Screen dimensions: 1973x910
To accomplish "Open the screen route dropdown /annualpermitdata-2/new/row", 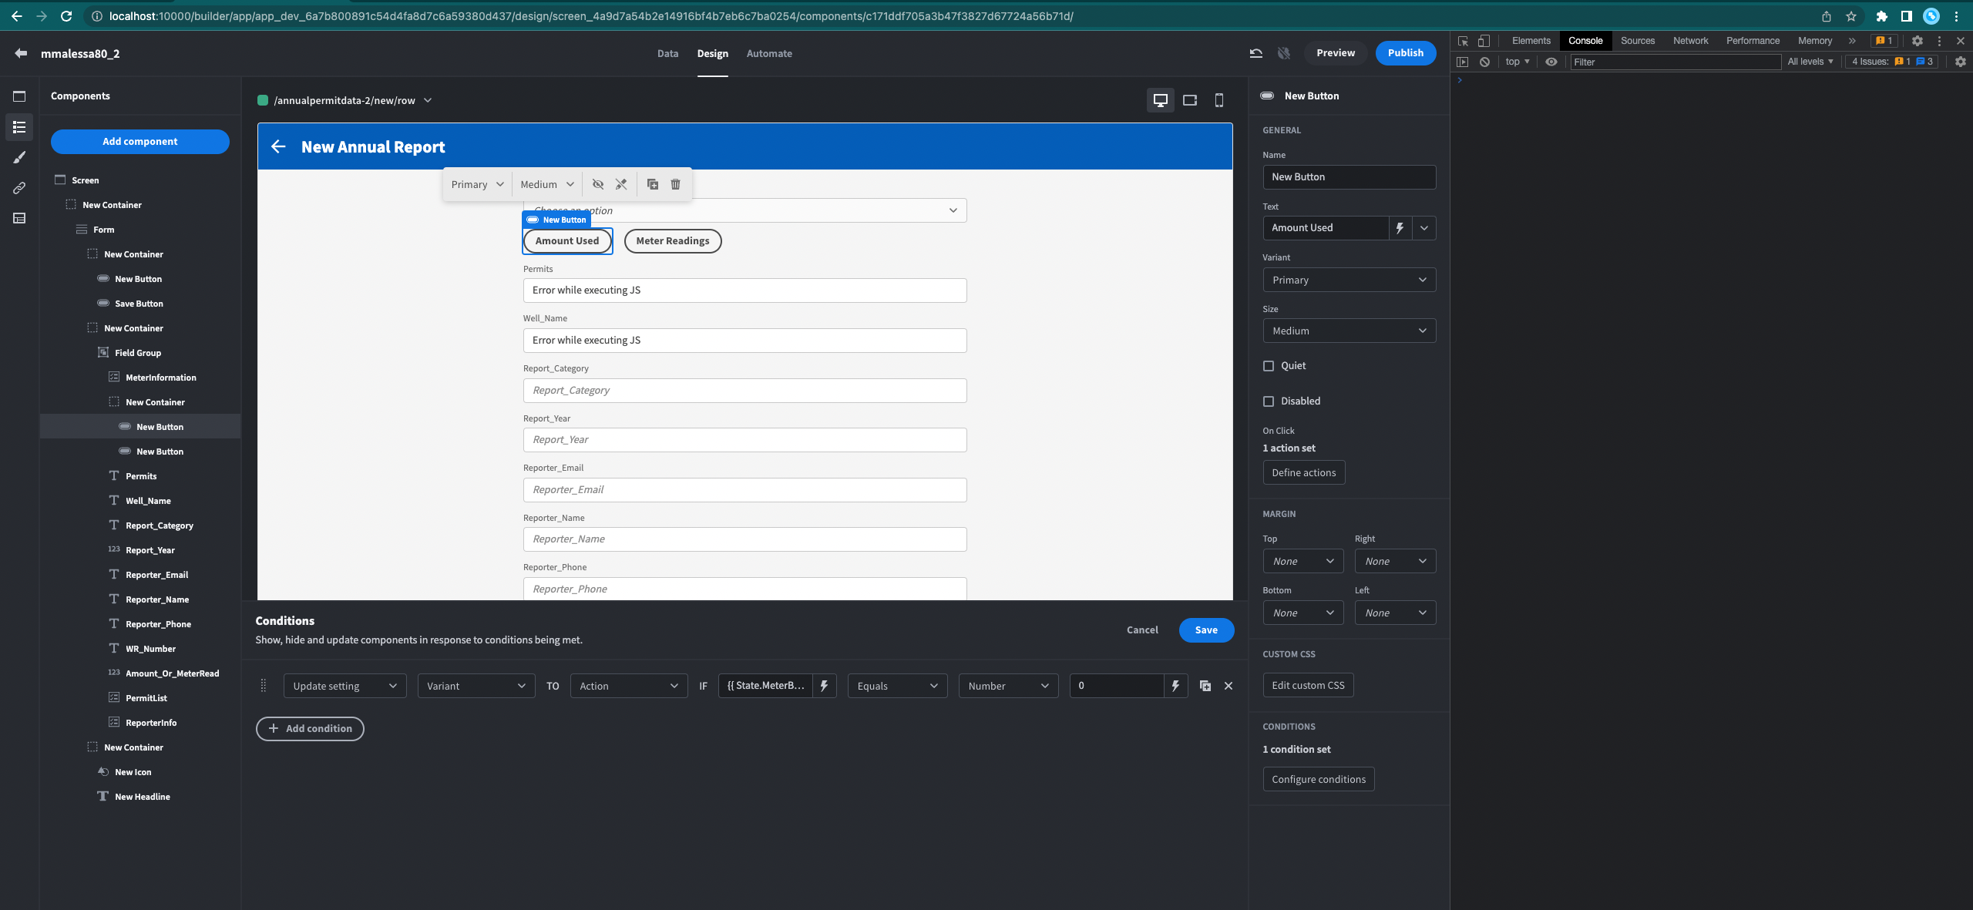I will [x=345, y=100].
